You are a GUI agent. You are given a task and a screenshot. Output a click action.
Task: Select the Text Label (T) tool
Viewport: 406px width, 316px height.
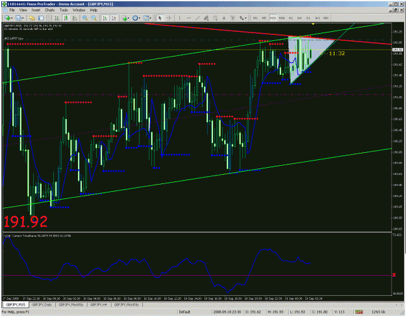[233, 18]
